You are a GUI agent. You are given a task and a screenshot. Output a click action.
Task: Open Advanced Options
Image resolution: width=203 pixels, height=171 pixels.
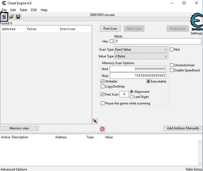(x=14, y=169)
